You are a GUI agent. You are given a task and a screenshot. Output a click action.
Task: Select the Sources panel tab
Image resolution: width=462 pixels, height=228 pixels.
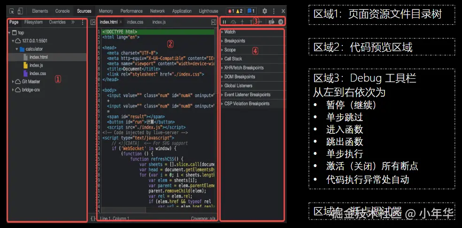tap(84, 11)
